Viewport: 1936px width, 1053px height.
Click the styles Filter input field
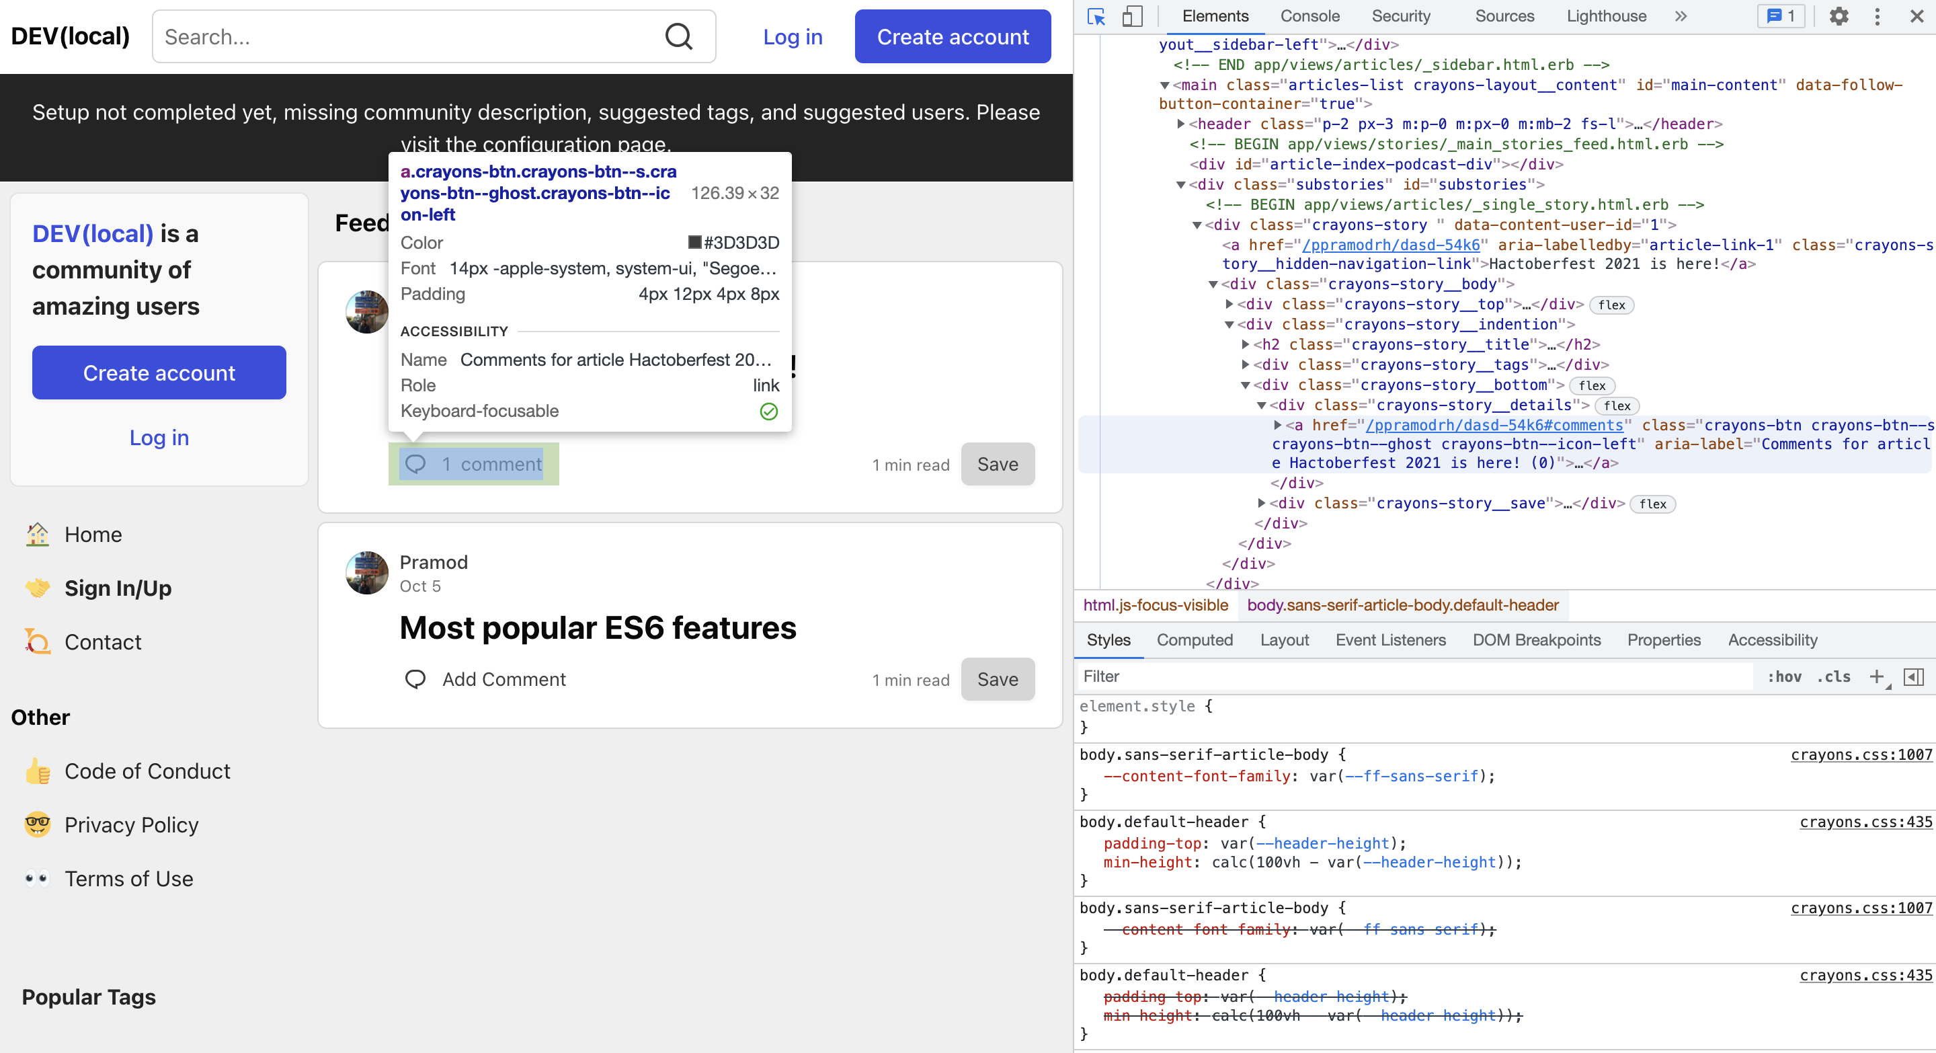[x=1413, y=676]
